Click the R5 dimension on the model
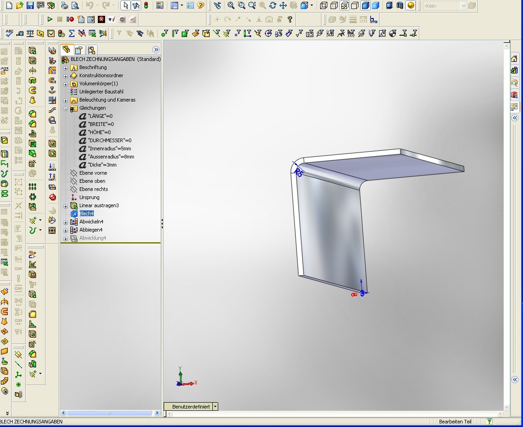This screenshot has width=523, height=427. pos(299,173)
